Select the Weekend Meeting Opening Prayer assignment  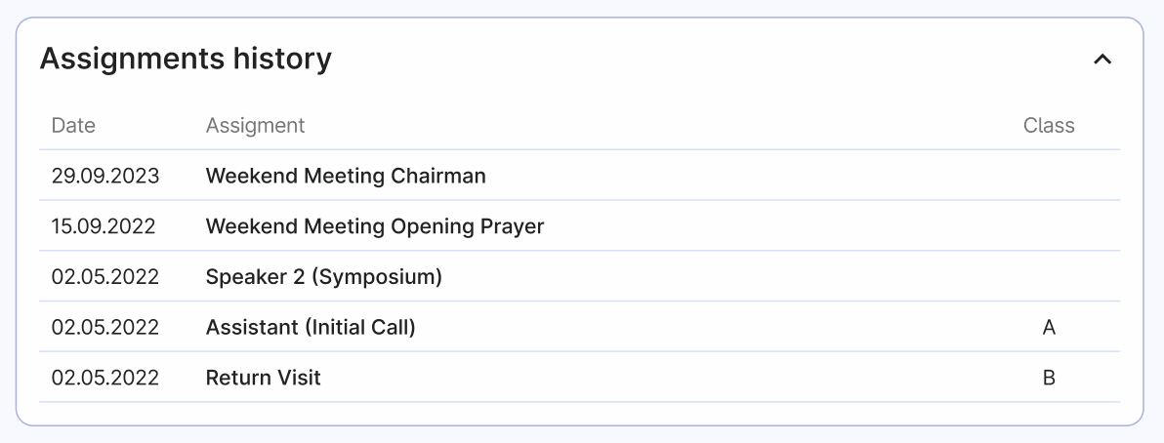point(375,227)
